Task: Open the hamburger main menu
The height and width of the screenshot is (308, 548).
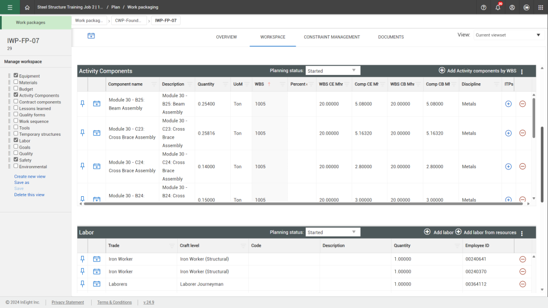Action: point(10,7)
